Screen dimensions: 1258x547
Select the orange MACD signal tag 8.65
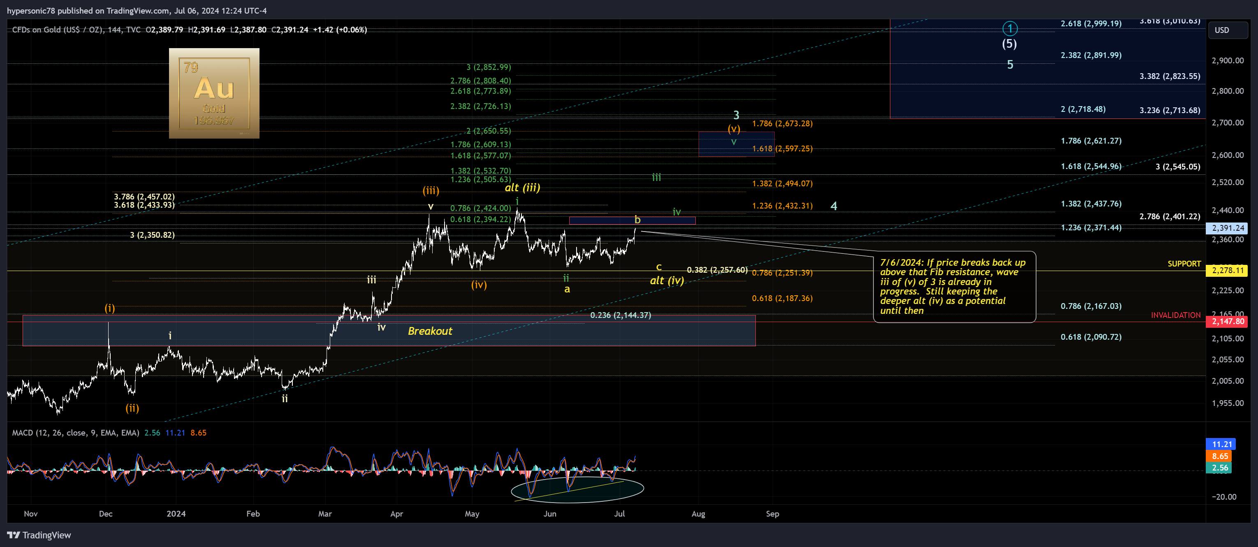1219,456
